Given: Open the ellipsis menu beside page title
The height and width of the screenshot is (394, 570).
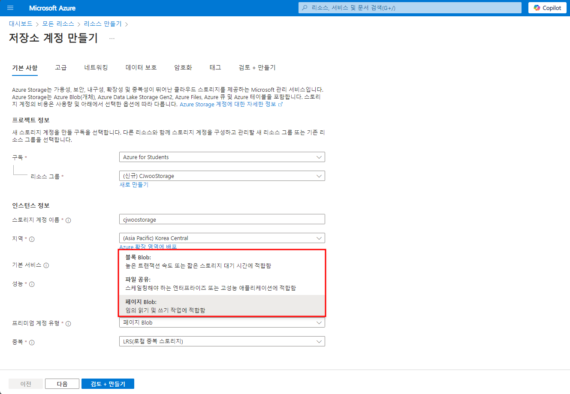Looking at the screenshot, I should (112, 38).
